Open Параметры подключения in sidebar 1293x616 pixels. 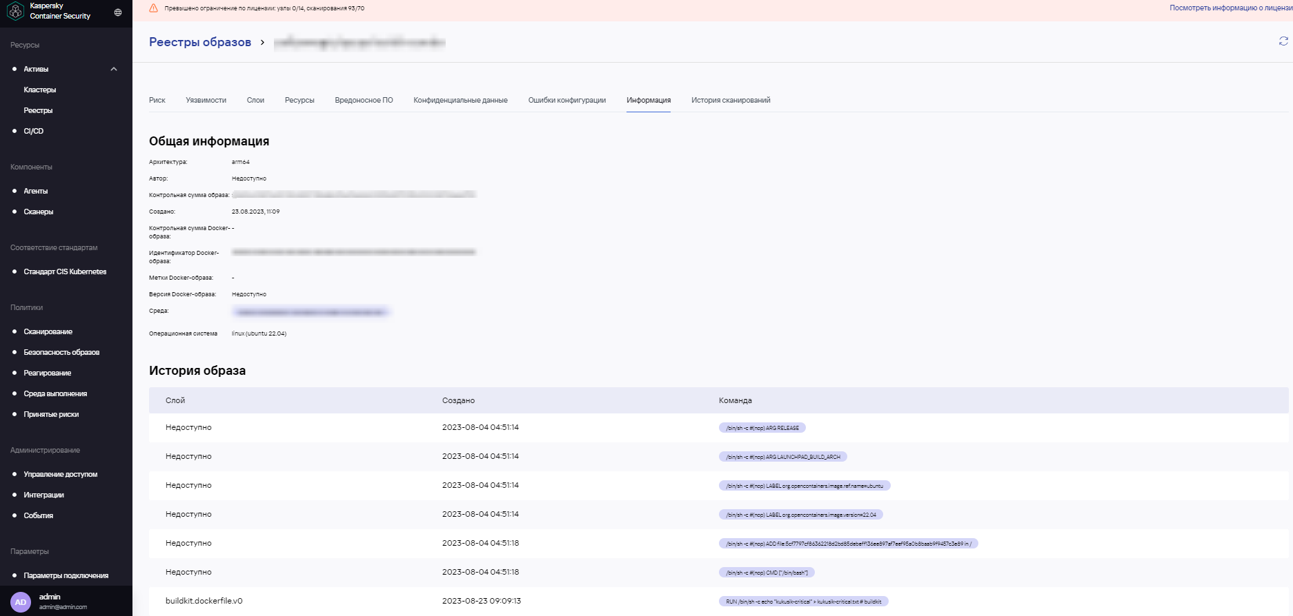coord(66,575)
